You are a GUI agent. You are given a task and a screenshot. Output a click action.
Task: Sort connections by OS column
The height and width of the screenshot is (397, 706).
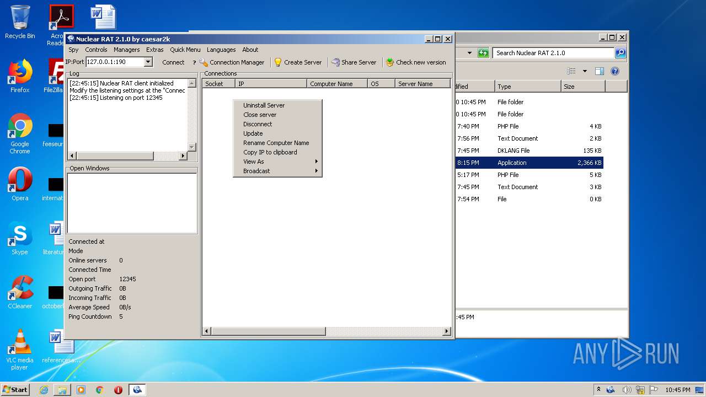381,84
